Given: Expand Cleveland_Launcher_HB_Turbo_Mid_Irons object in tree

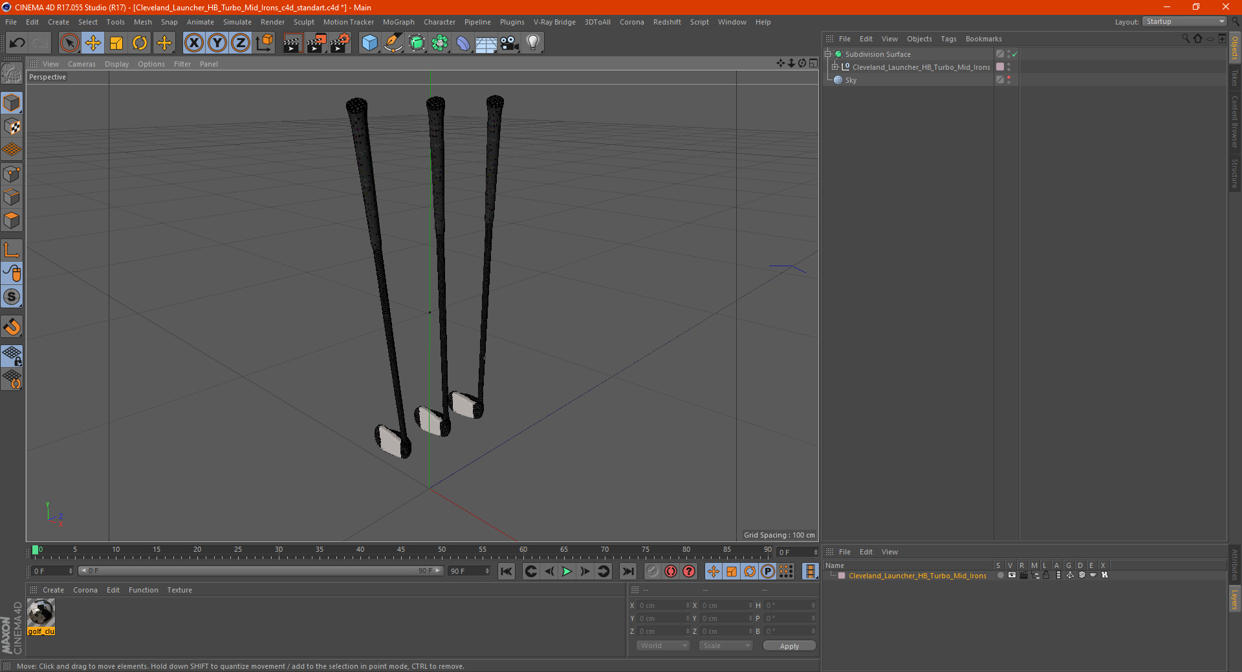Looking at the screenshot, I should click(834, 67).
